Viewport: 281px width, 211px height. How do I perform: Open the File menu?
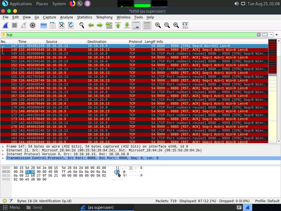click(5, 17)
